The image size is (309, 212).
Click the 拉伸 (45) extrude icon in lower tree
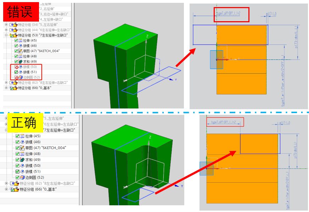pos(22,136)
